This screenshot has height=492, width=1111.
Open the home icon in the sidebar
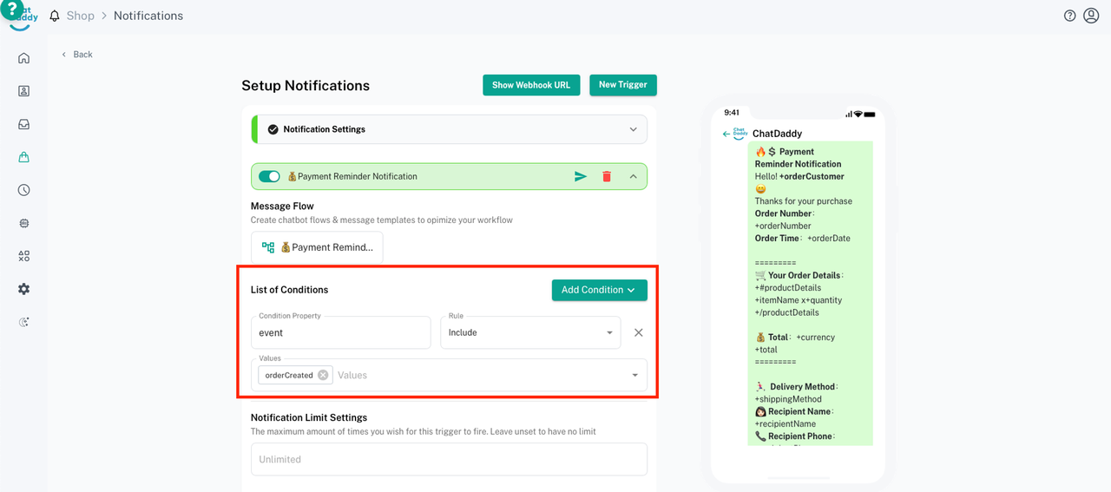tap(23, 58)
